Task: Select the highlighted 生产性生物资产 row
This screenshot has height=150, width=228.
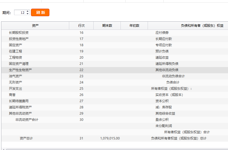Action: [x=20, y=70]
